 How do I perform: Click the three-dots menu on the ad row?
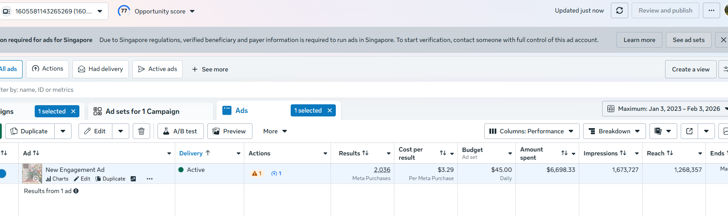(x=150, y=179)
